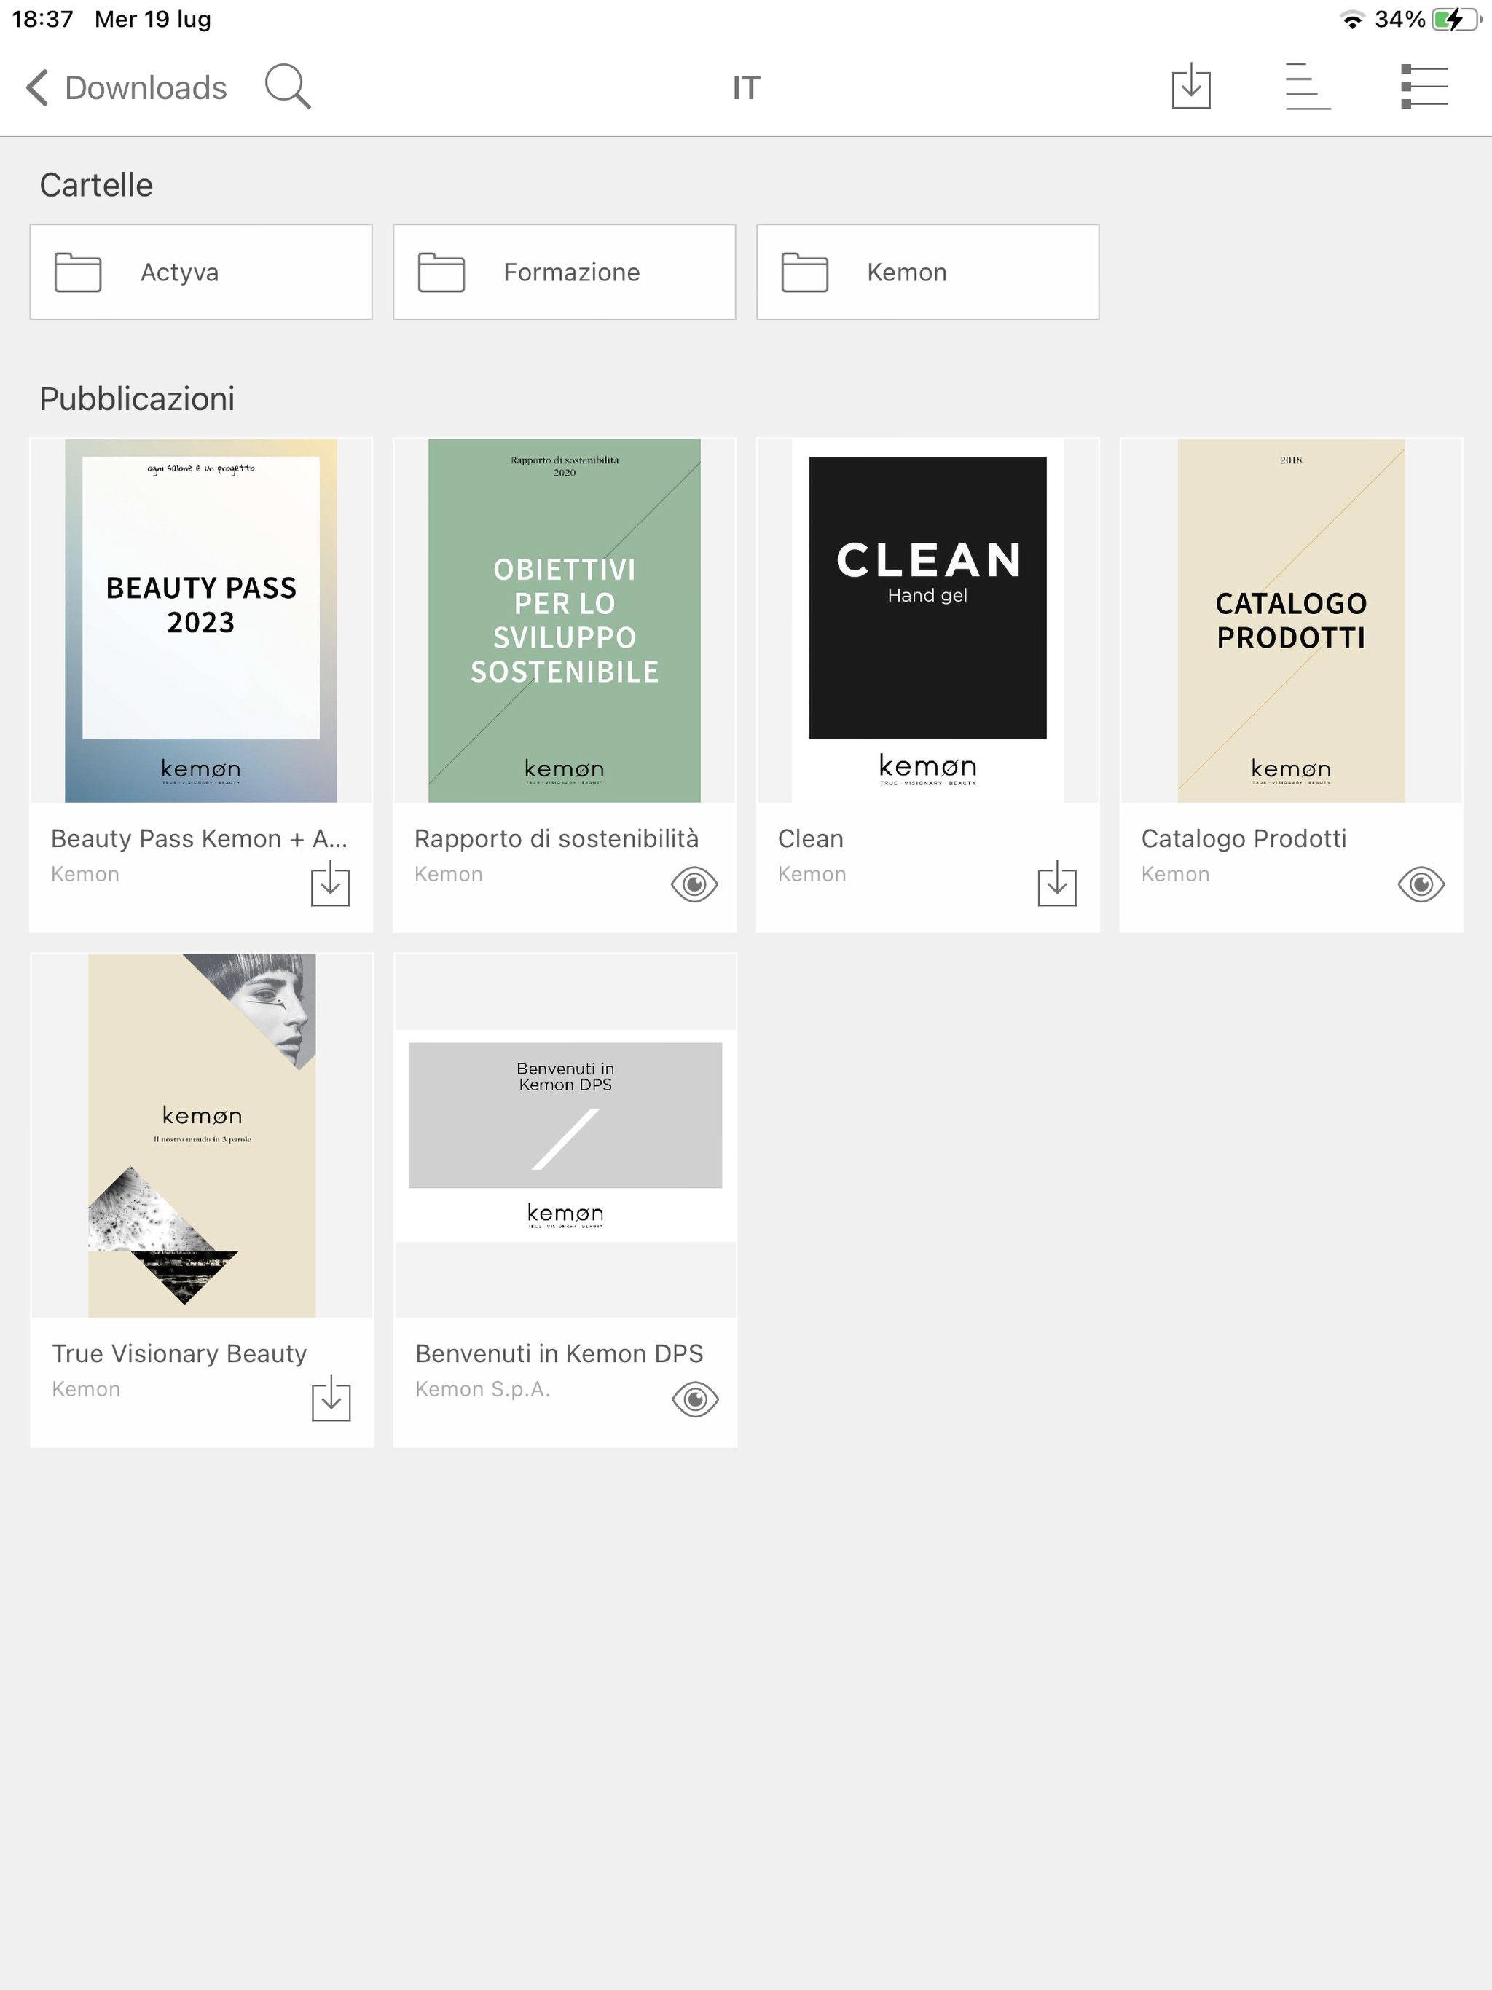Open the Formazione folder
This screenshot has width=1492, height=1990.
[x=564, y=272]
